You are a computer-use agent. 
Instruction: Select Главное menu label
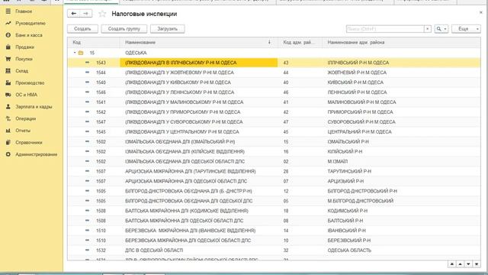point(24,11)
